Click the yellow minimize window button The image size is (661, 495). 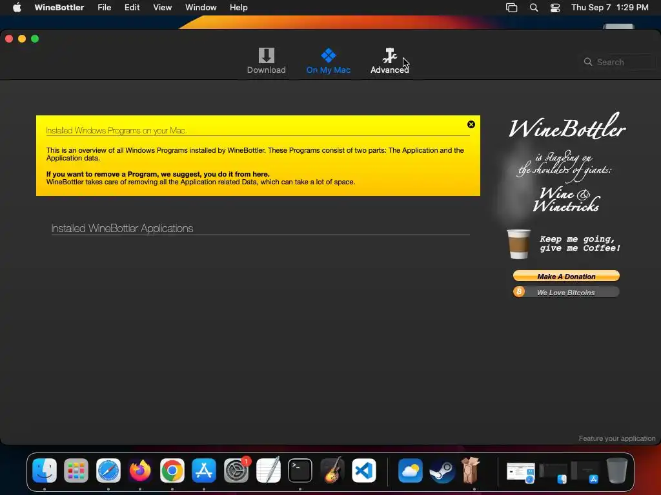point(22,39)
